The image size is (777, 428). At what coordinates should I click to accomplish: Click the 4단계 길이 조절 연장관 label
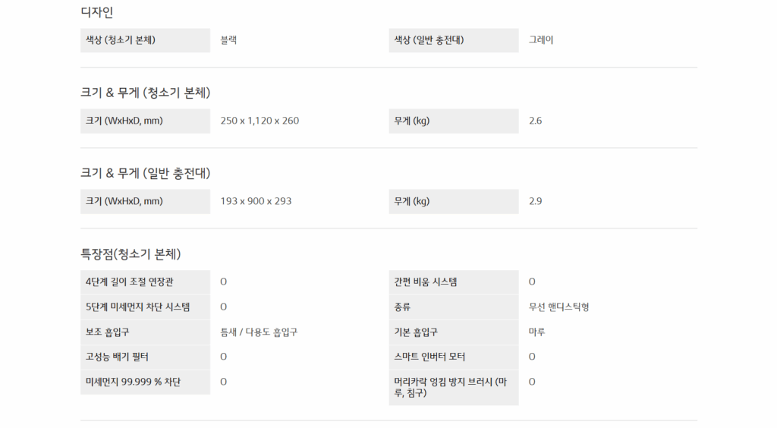(130, 282)
